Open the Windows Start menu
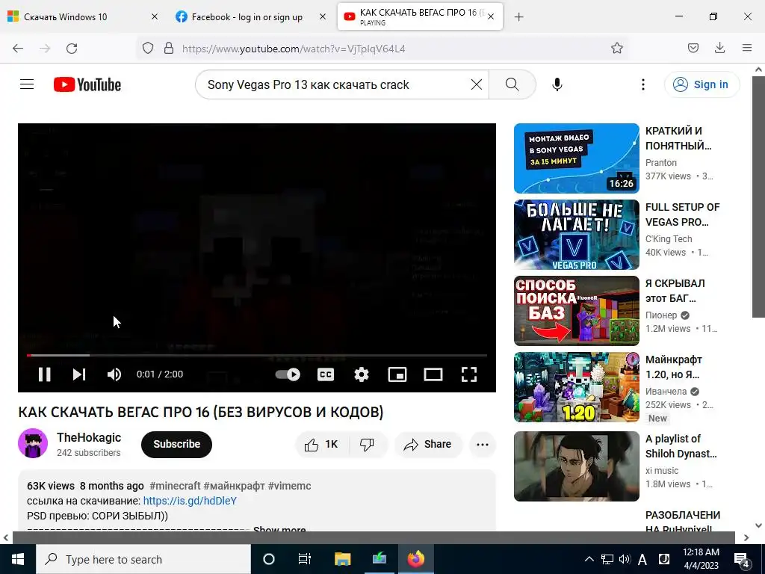 pyautogui.click(x=18, y=559)
